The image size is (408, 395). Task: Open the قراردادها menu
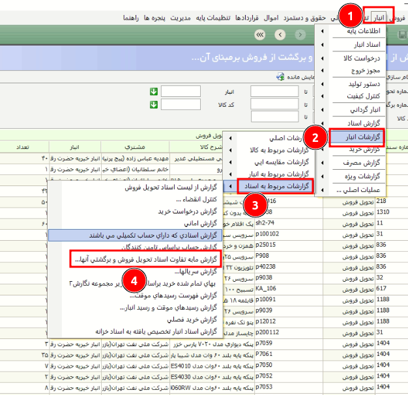point(247,18)
